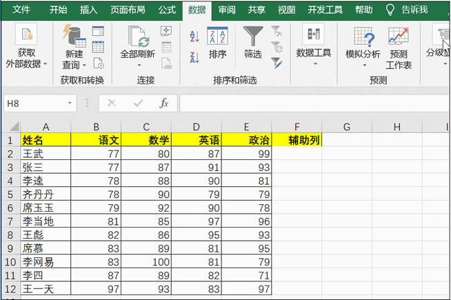The height and width of the screenshot is (300, 451).
Task: Open the 文件 (File) menu
Action: point(21,10)
